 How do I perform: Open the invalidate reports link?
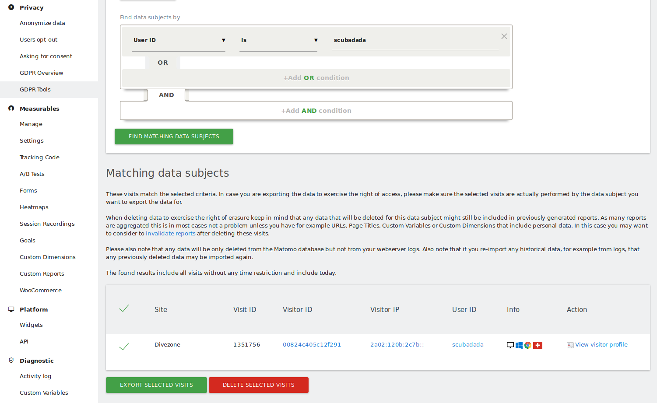pos(170,233)
